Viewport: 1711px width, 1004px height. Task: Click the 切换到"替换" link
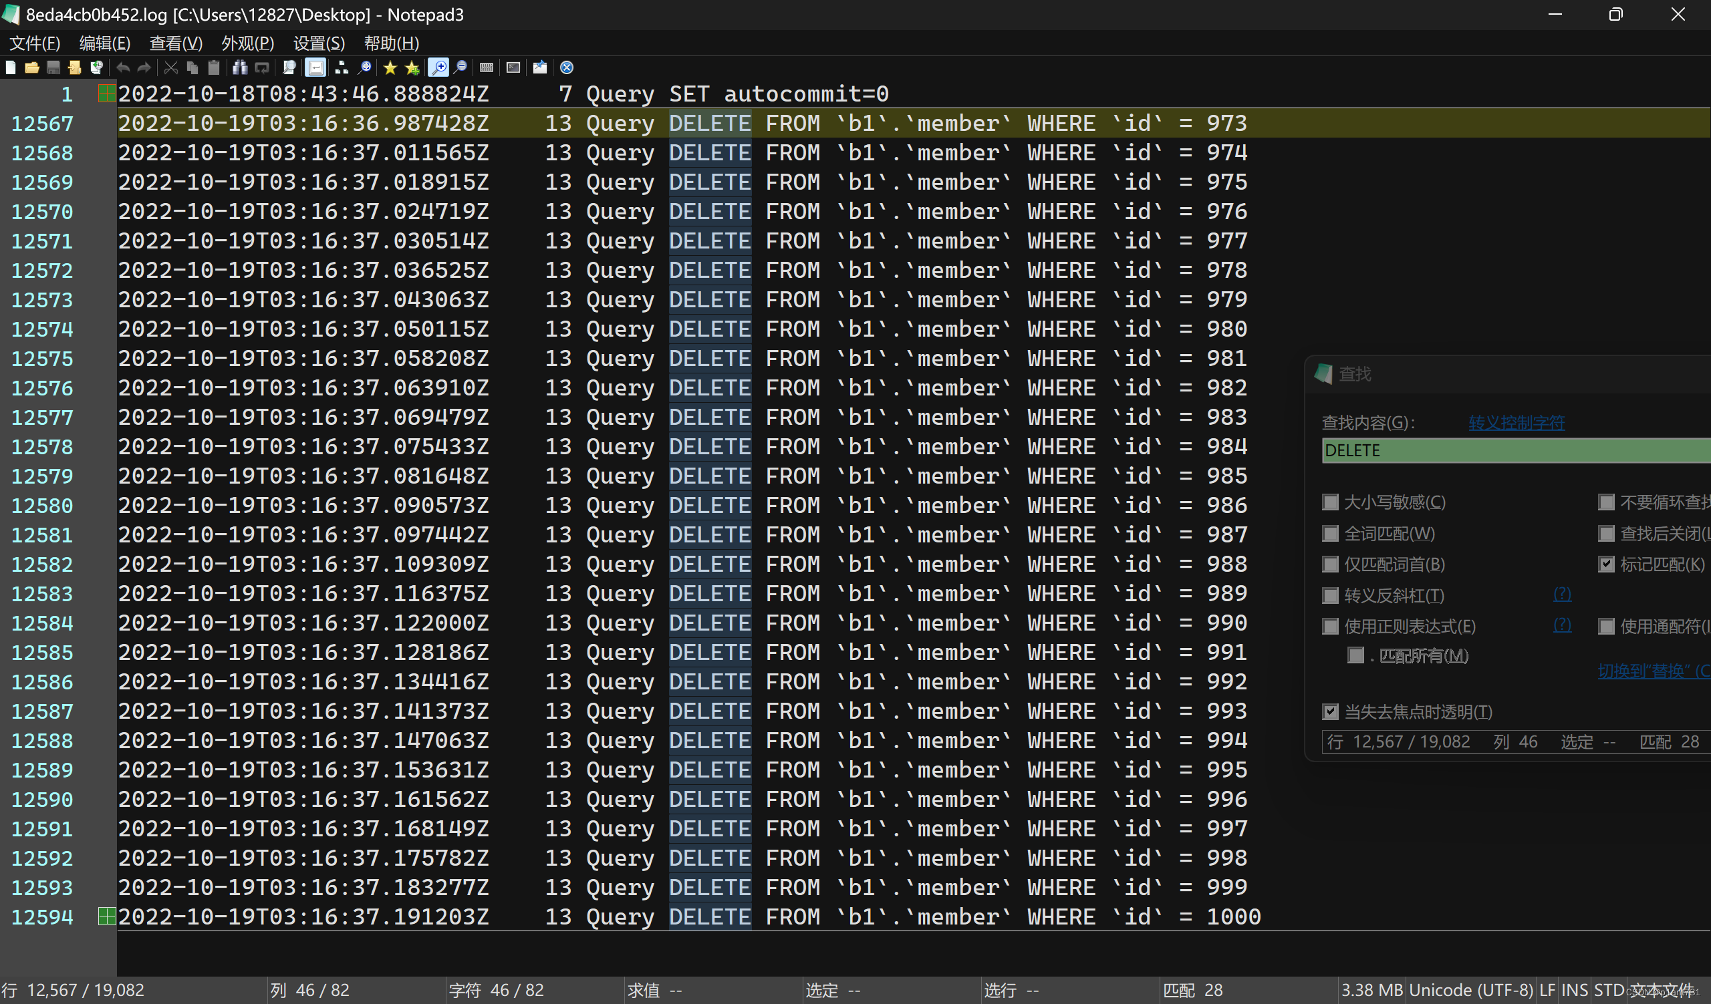pyautogui.click(x=1653, y=671)
